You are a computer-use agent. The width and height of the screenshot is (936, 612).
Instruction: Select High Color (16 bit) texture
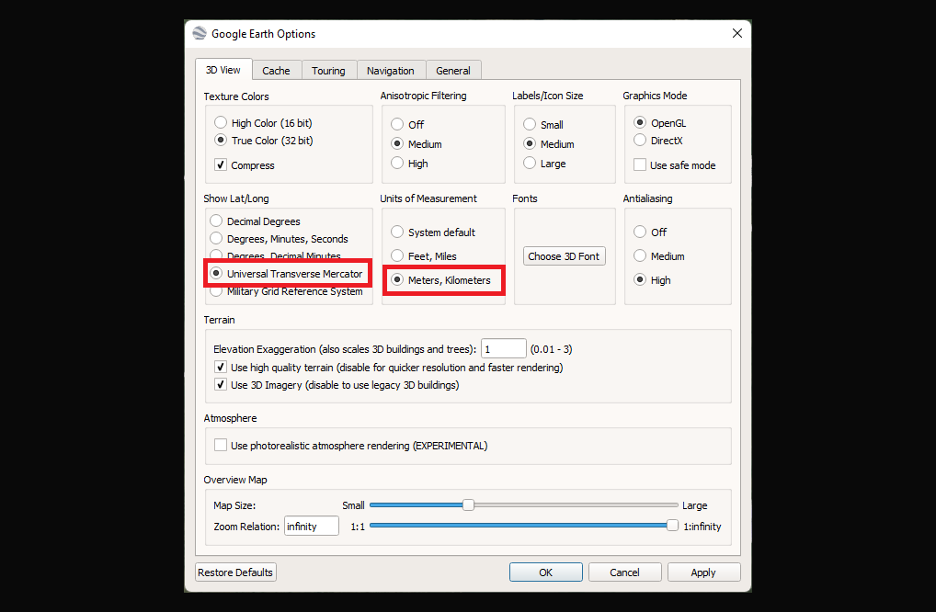(x=221, y=123)
